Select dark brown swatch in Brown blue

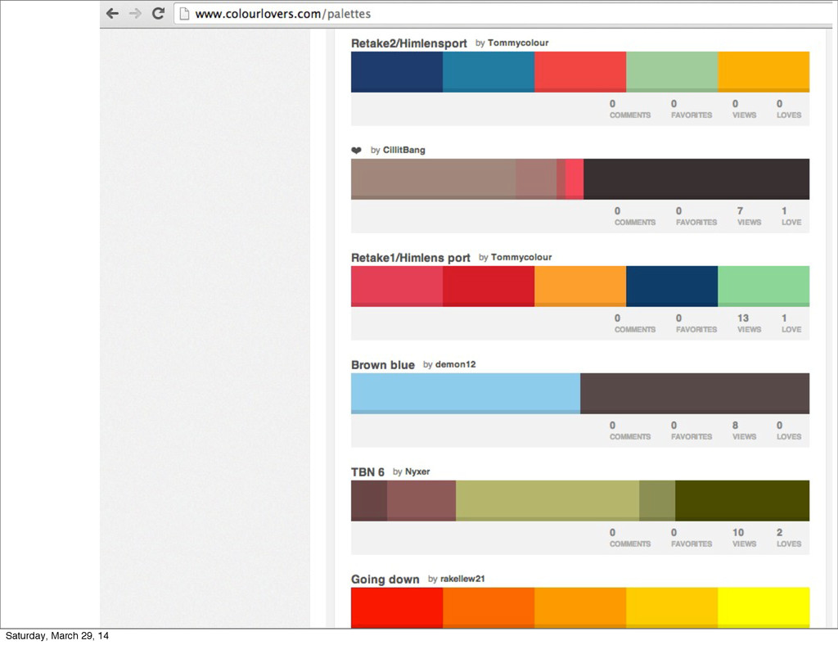click(x=695, y=394)
